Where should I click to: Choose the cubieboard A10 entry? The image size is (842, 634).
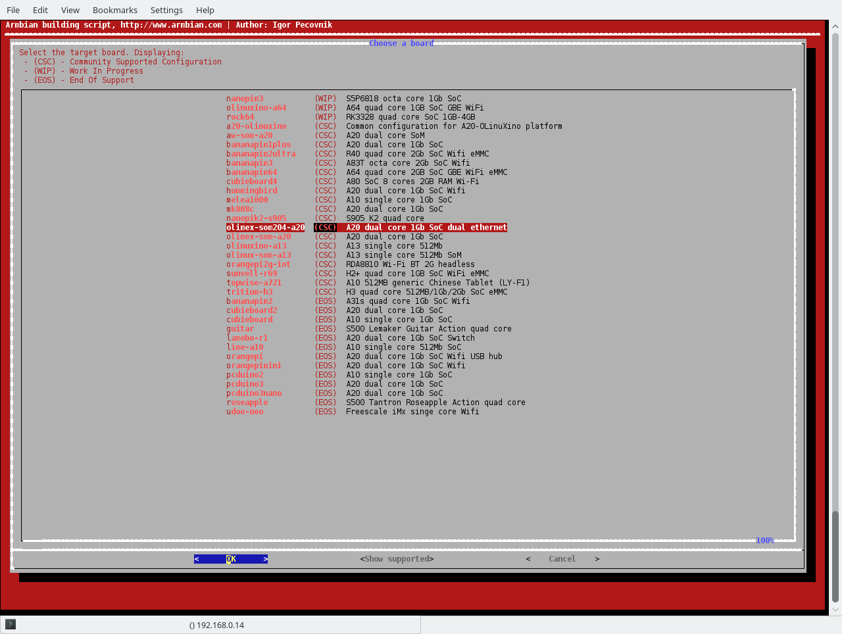click(x=339, y=320)
